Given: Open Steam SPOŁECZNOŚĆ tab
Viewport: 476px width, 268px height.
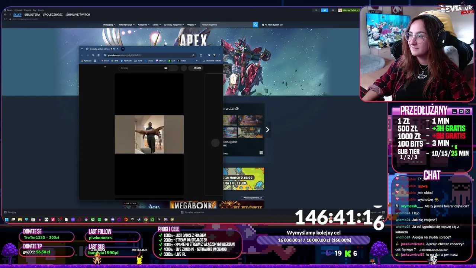Looking at the screenshot, I should pyautogui.click(x=53, y=15).
